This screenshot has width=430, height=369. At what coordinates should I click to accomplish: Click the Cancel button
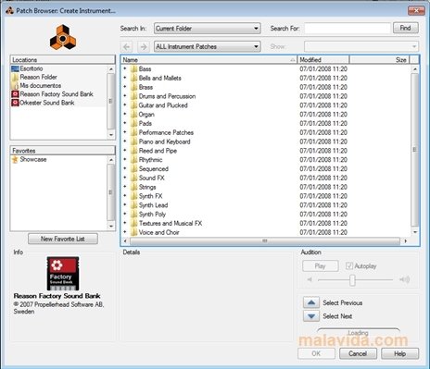point(358,353)
